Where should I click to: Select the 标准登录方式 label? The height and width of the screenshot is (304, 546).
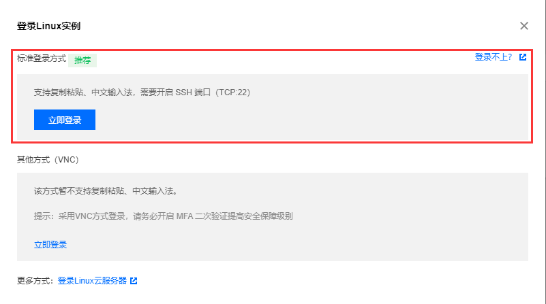tap(42, 58)
